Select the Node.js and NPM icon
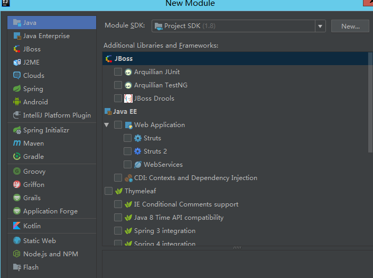 click(17, 254)
